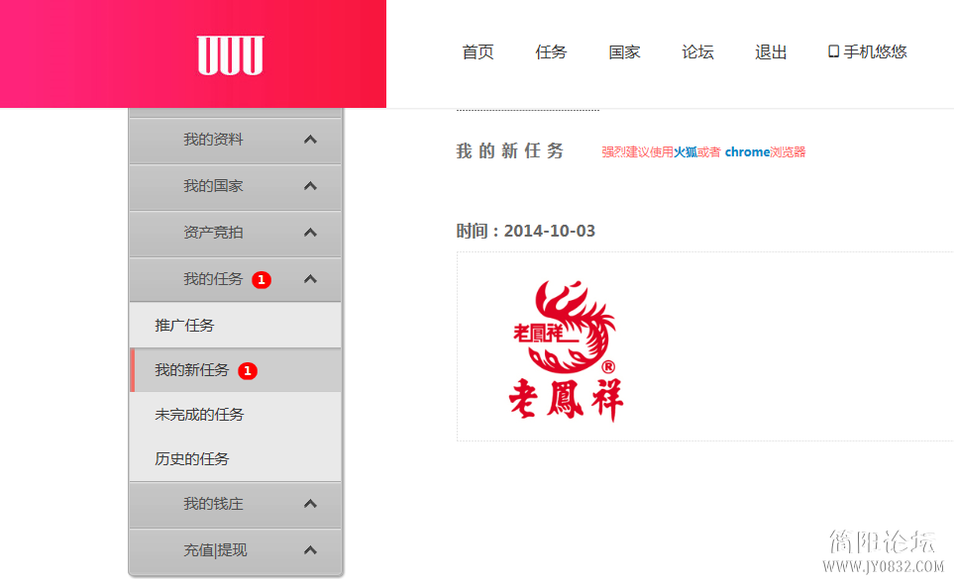Select the 我的资料 sidebar header
Image resolution: width=954 pixels, height=585 pixels.
click(236, 140)
